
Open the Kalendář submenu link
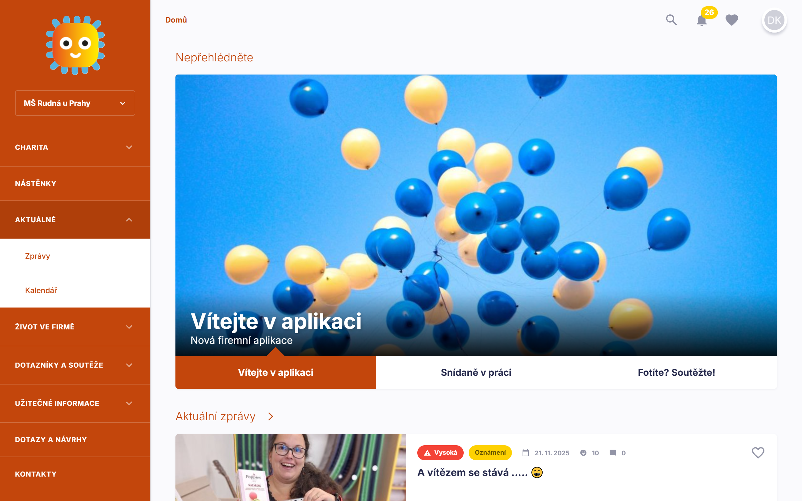point(41,291)
